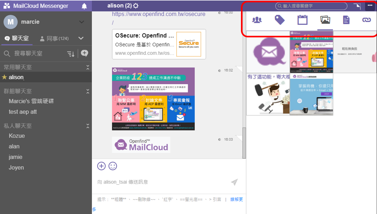This screenshot has height=214, width=377.
Task: Click the notification bell icon
Action: [x=84, y=6]
